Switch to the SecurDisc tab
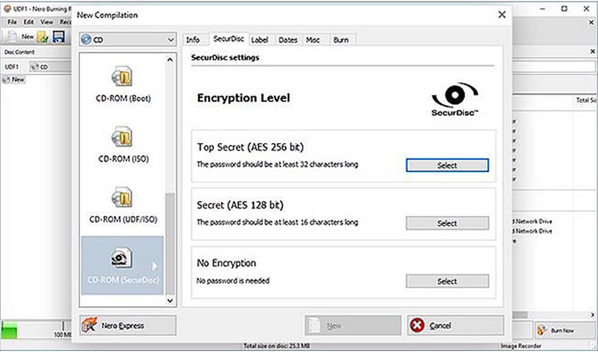598x352 pixels. tap(228, 39)
